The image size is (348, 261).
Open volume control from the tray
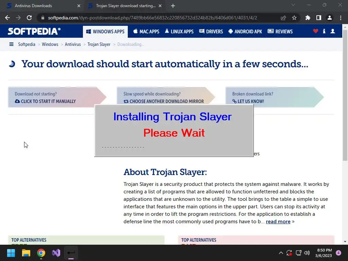click(307, 253)
